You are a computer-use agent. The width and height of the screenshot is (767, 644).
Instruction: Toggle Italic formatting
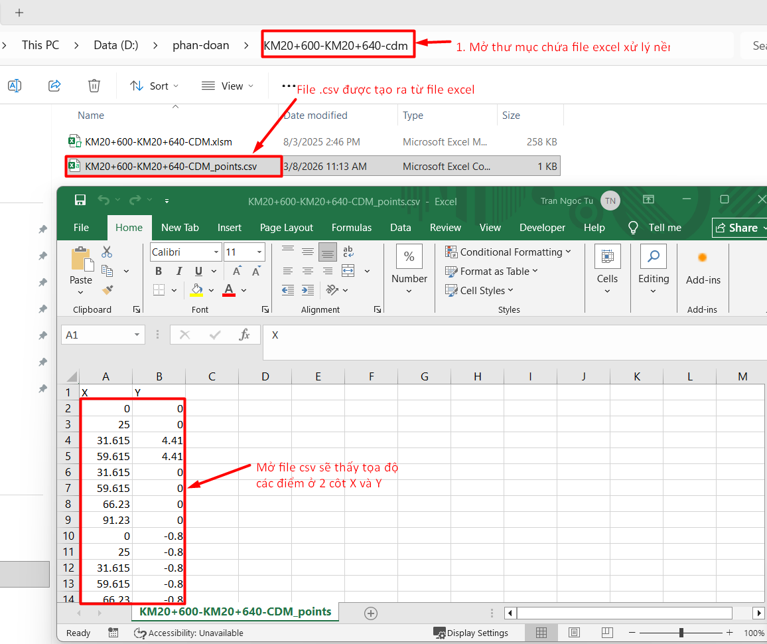tap(178, 272)
